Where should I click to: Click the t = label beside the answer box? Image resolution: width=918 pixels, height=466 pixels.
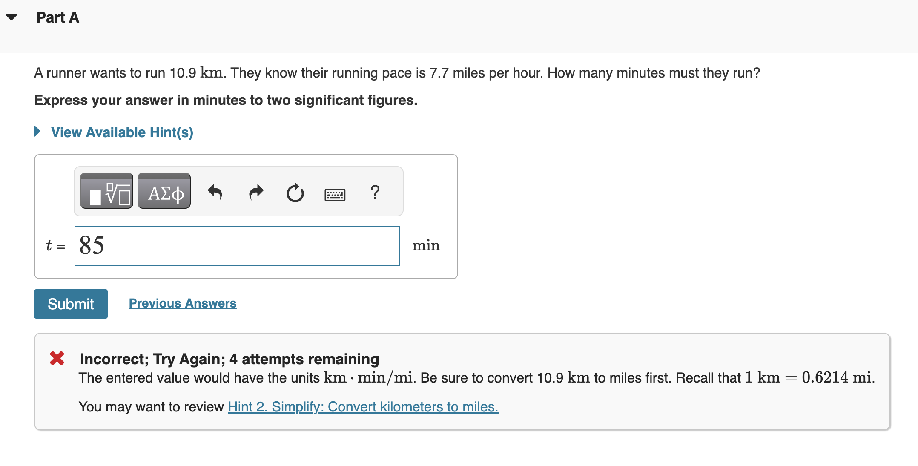tap(55, 245)
